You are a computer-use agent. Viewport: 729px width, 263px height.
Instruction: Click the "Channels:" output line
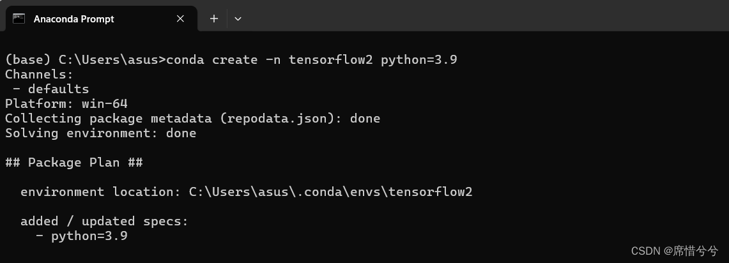pos(40,74)
